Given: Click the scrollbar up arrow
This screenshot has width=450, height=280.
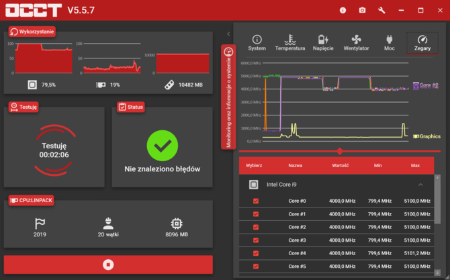Looking at the screenshot, I should (x=437, y=177).
